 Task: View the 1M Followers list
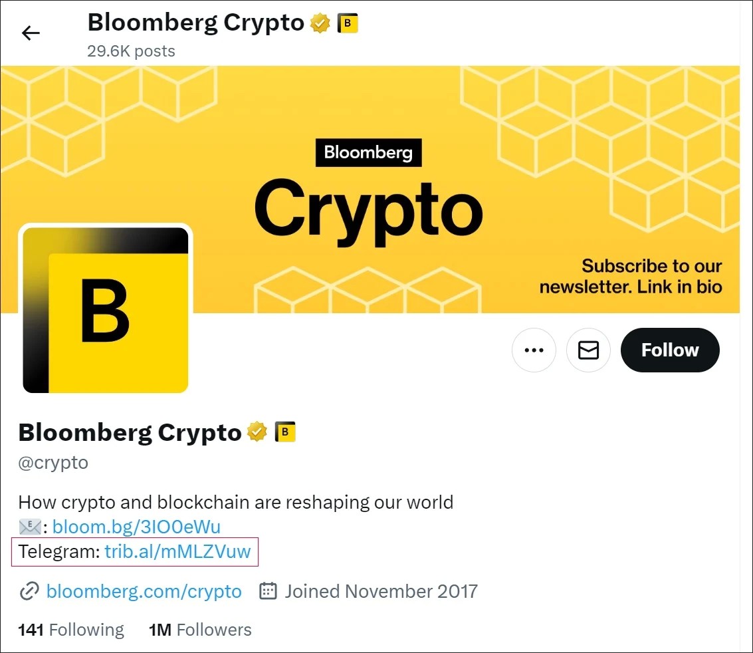(x=200, y=630)
